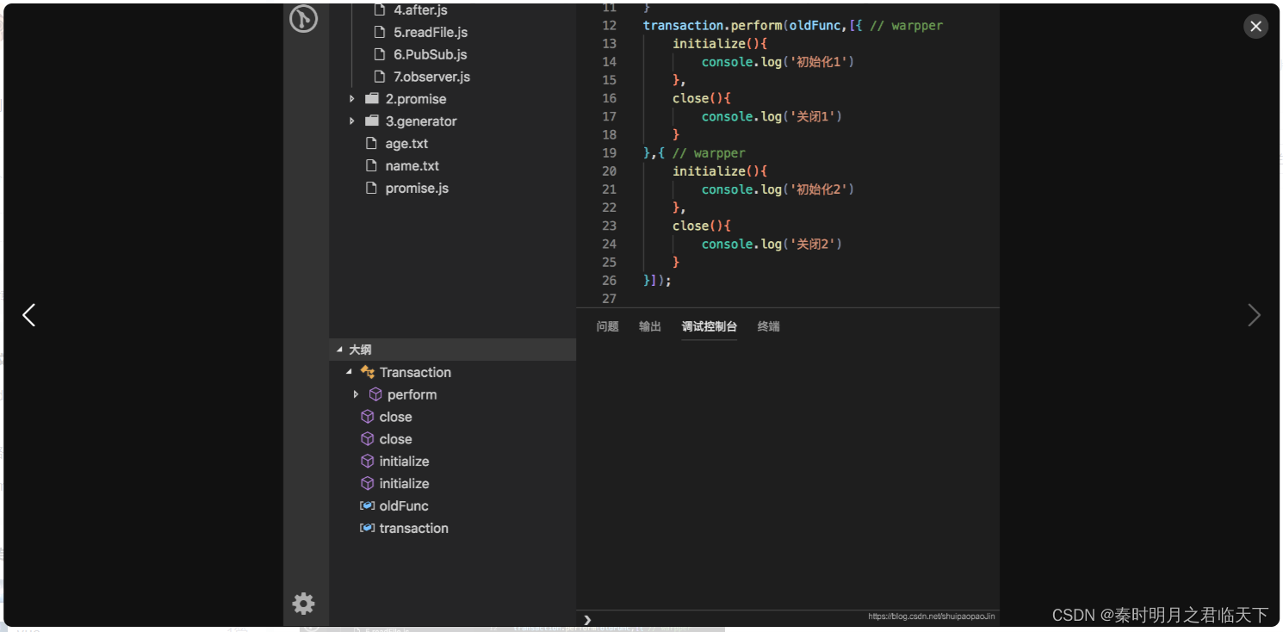The width and height of the screenshot is (1283, 632).
Task: Click line number 12 in gutter
Action: [x=610, y=26]
